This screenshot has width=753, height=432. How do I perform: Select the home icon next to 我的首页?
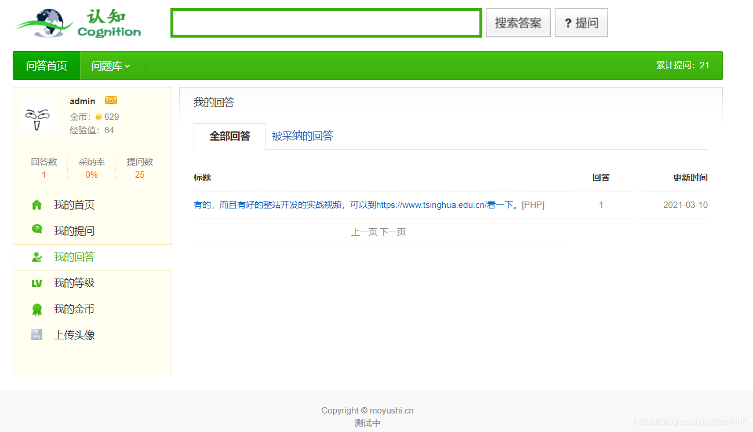pos(37,204)
